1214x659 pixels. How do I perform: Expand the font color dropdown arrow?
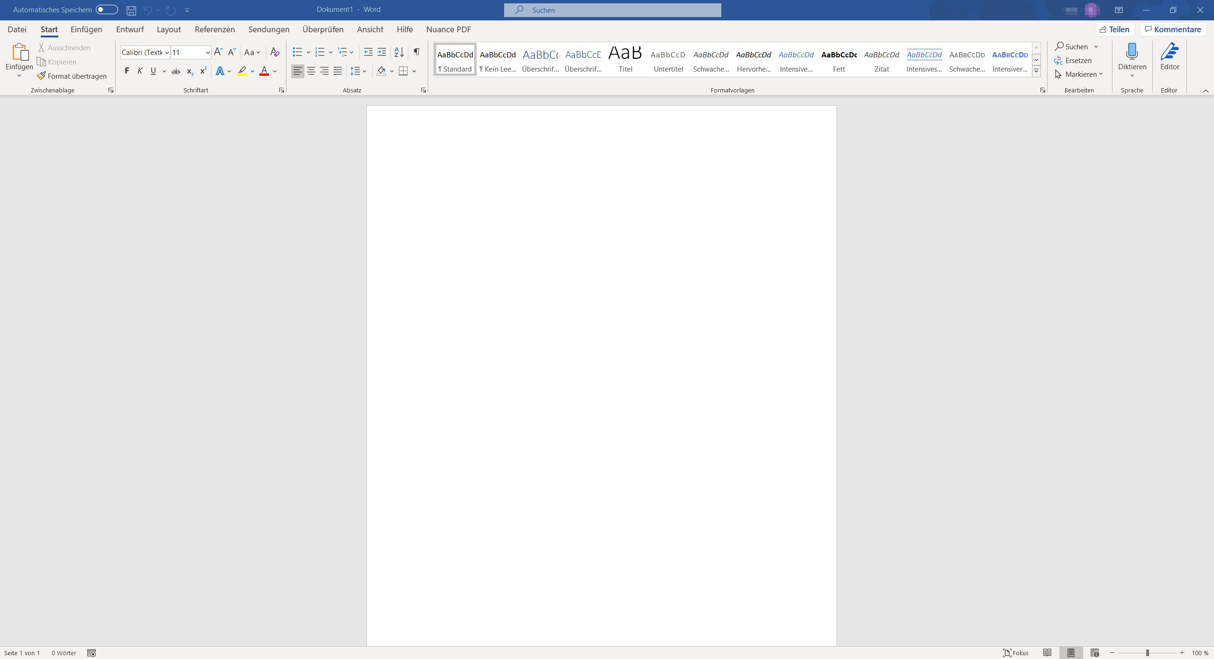275,71
